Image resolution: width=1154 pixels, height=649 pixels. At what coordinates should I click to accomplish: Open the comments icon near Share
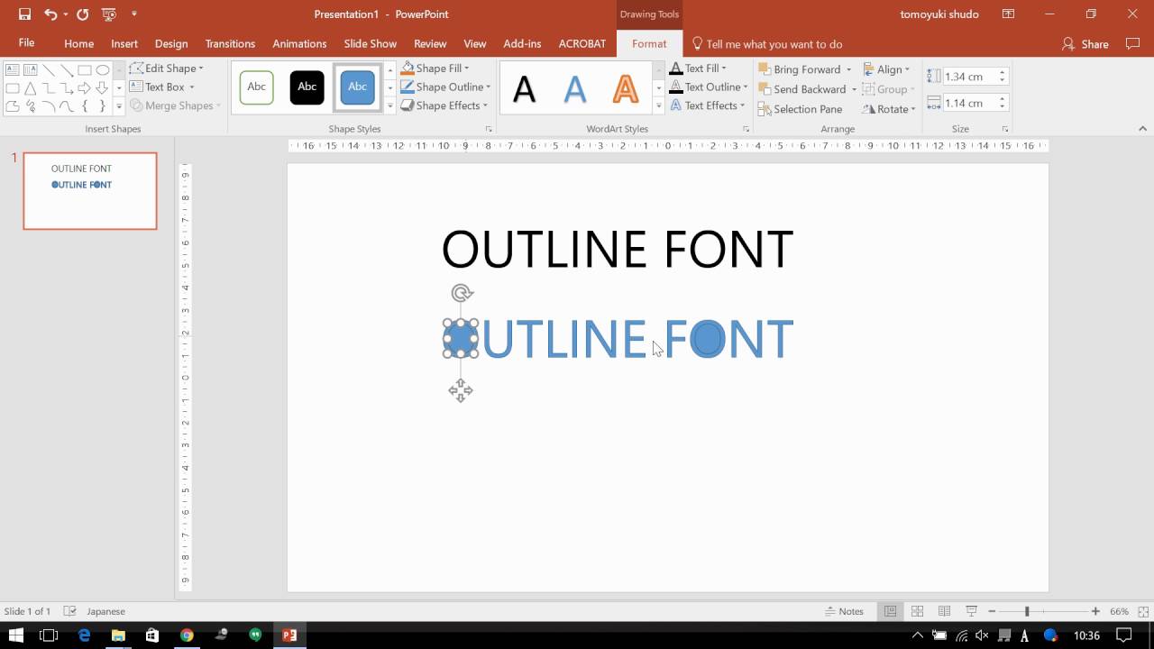1133,43
